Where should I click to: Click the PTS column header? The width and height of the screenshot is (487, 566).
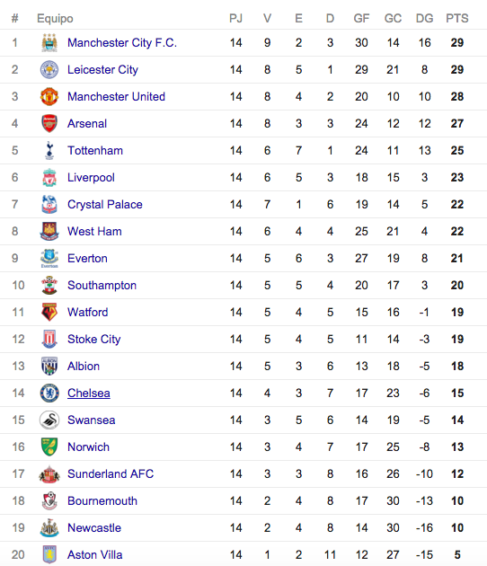click(457, 18)
